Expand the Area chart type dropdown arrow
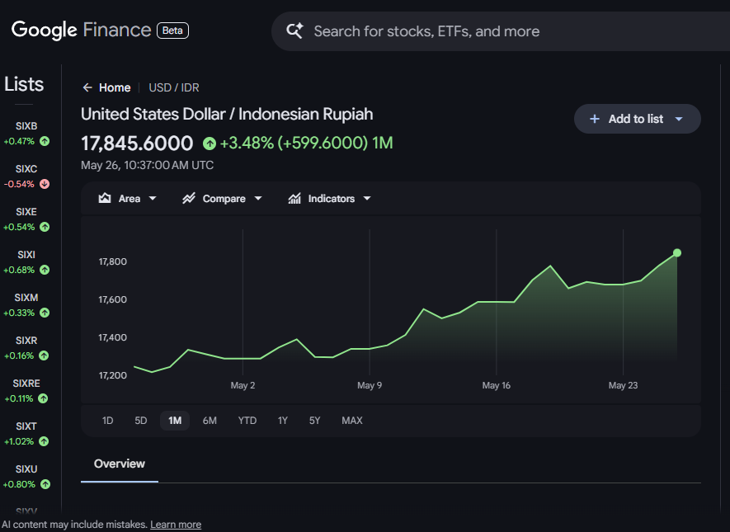Image resolution: width=730 pixels, height=532 pixels. click(153, 198)
